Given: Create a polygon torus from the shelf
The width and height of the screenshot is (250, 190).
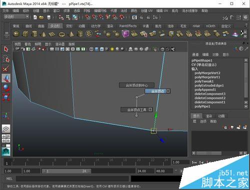Looking at the screenshot, I should point(62,34).
